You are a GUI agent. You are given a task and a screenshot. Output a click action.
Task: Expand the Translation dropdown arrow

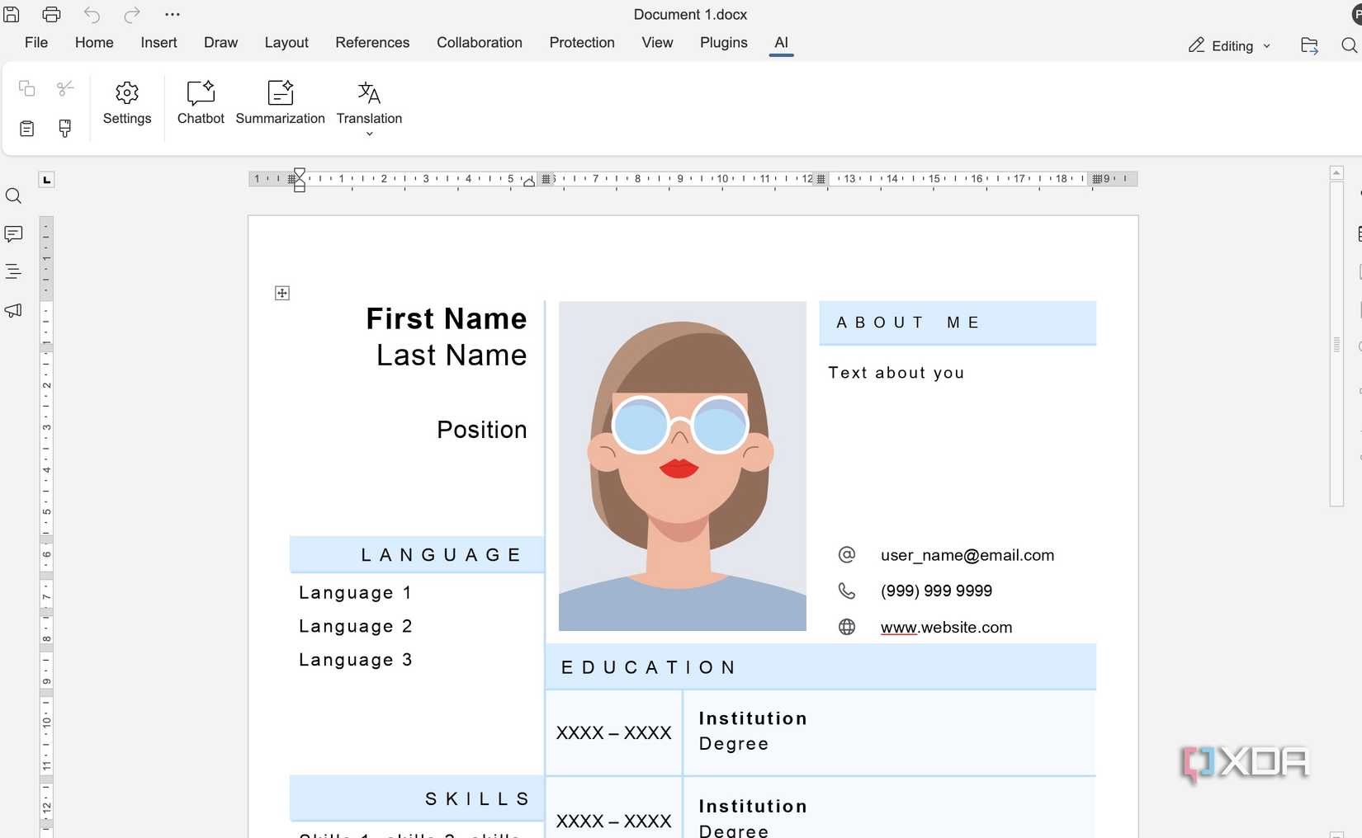coord(369,134)
